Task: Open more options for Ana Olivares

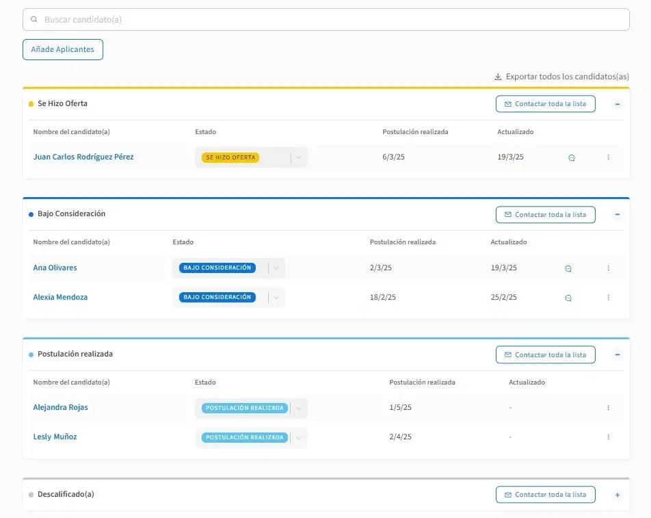Action: pos(608,268)
